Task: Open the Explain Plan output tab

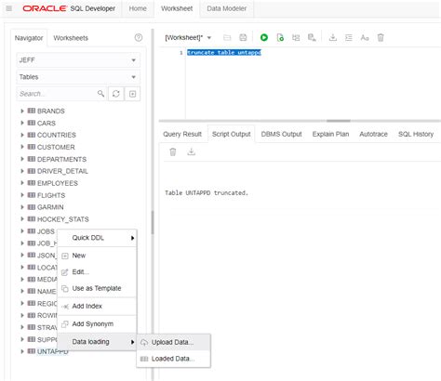Action: [330, 134]
